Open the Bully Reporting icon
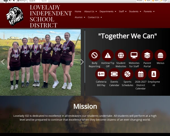170x136 pixels. point(94,55)
